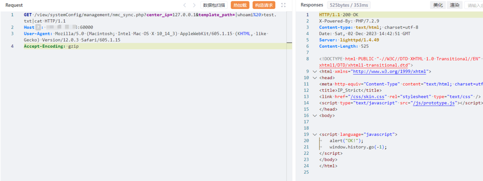Click the closing </body> tag line

click(328, 160)
